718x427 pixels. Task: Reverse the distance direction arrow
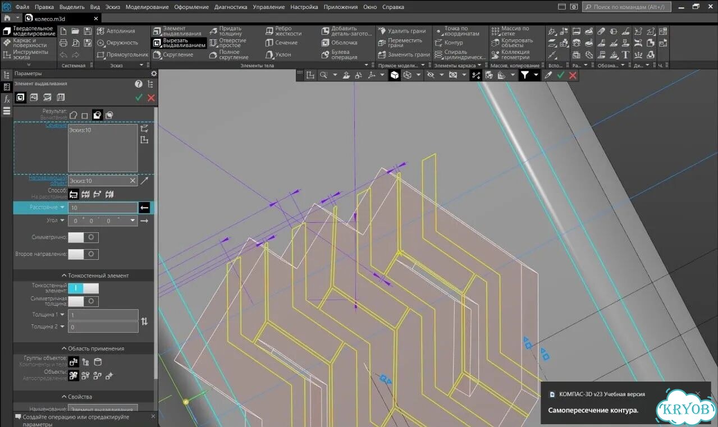click(144, 208)
